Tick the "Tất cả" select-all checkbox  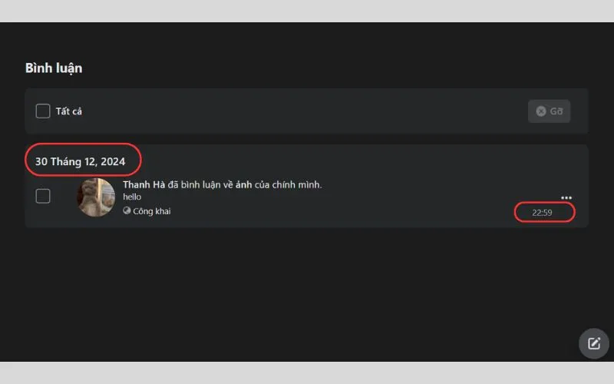click(43, 111)
